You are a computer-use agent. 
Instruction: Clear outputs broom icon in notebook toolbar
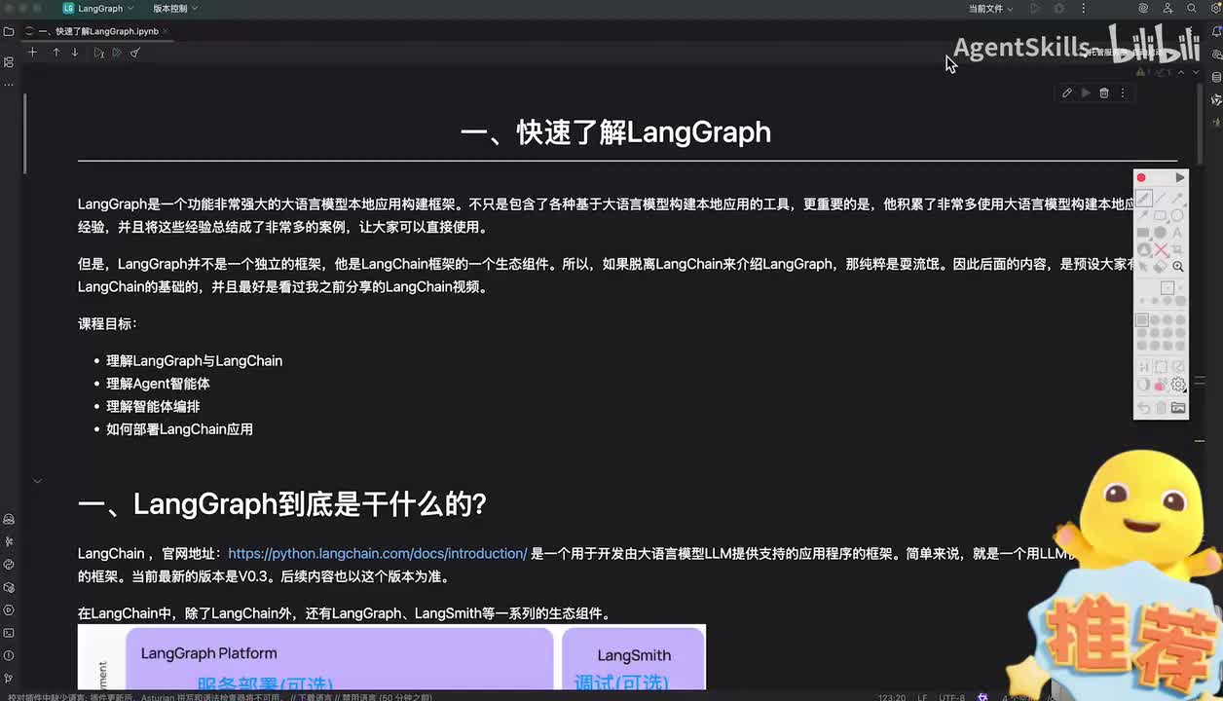pos(135,53)
